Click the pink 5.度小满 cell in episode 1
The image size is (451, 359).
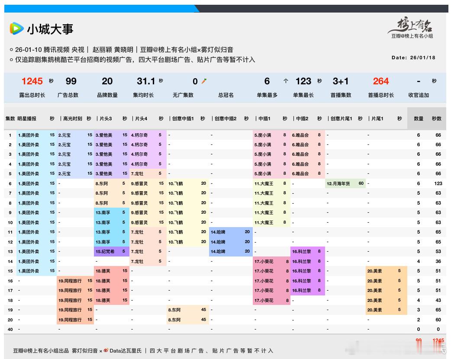click(264, 135)
